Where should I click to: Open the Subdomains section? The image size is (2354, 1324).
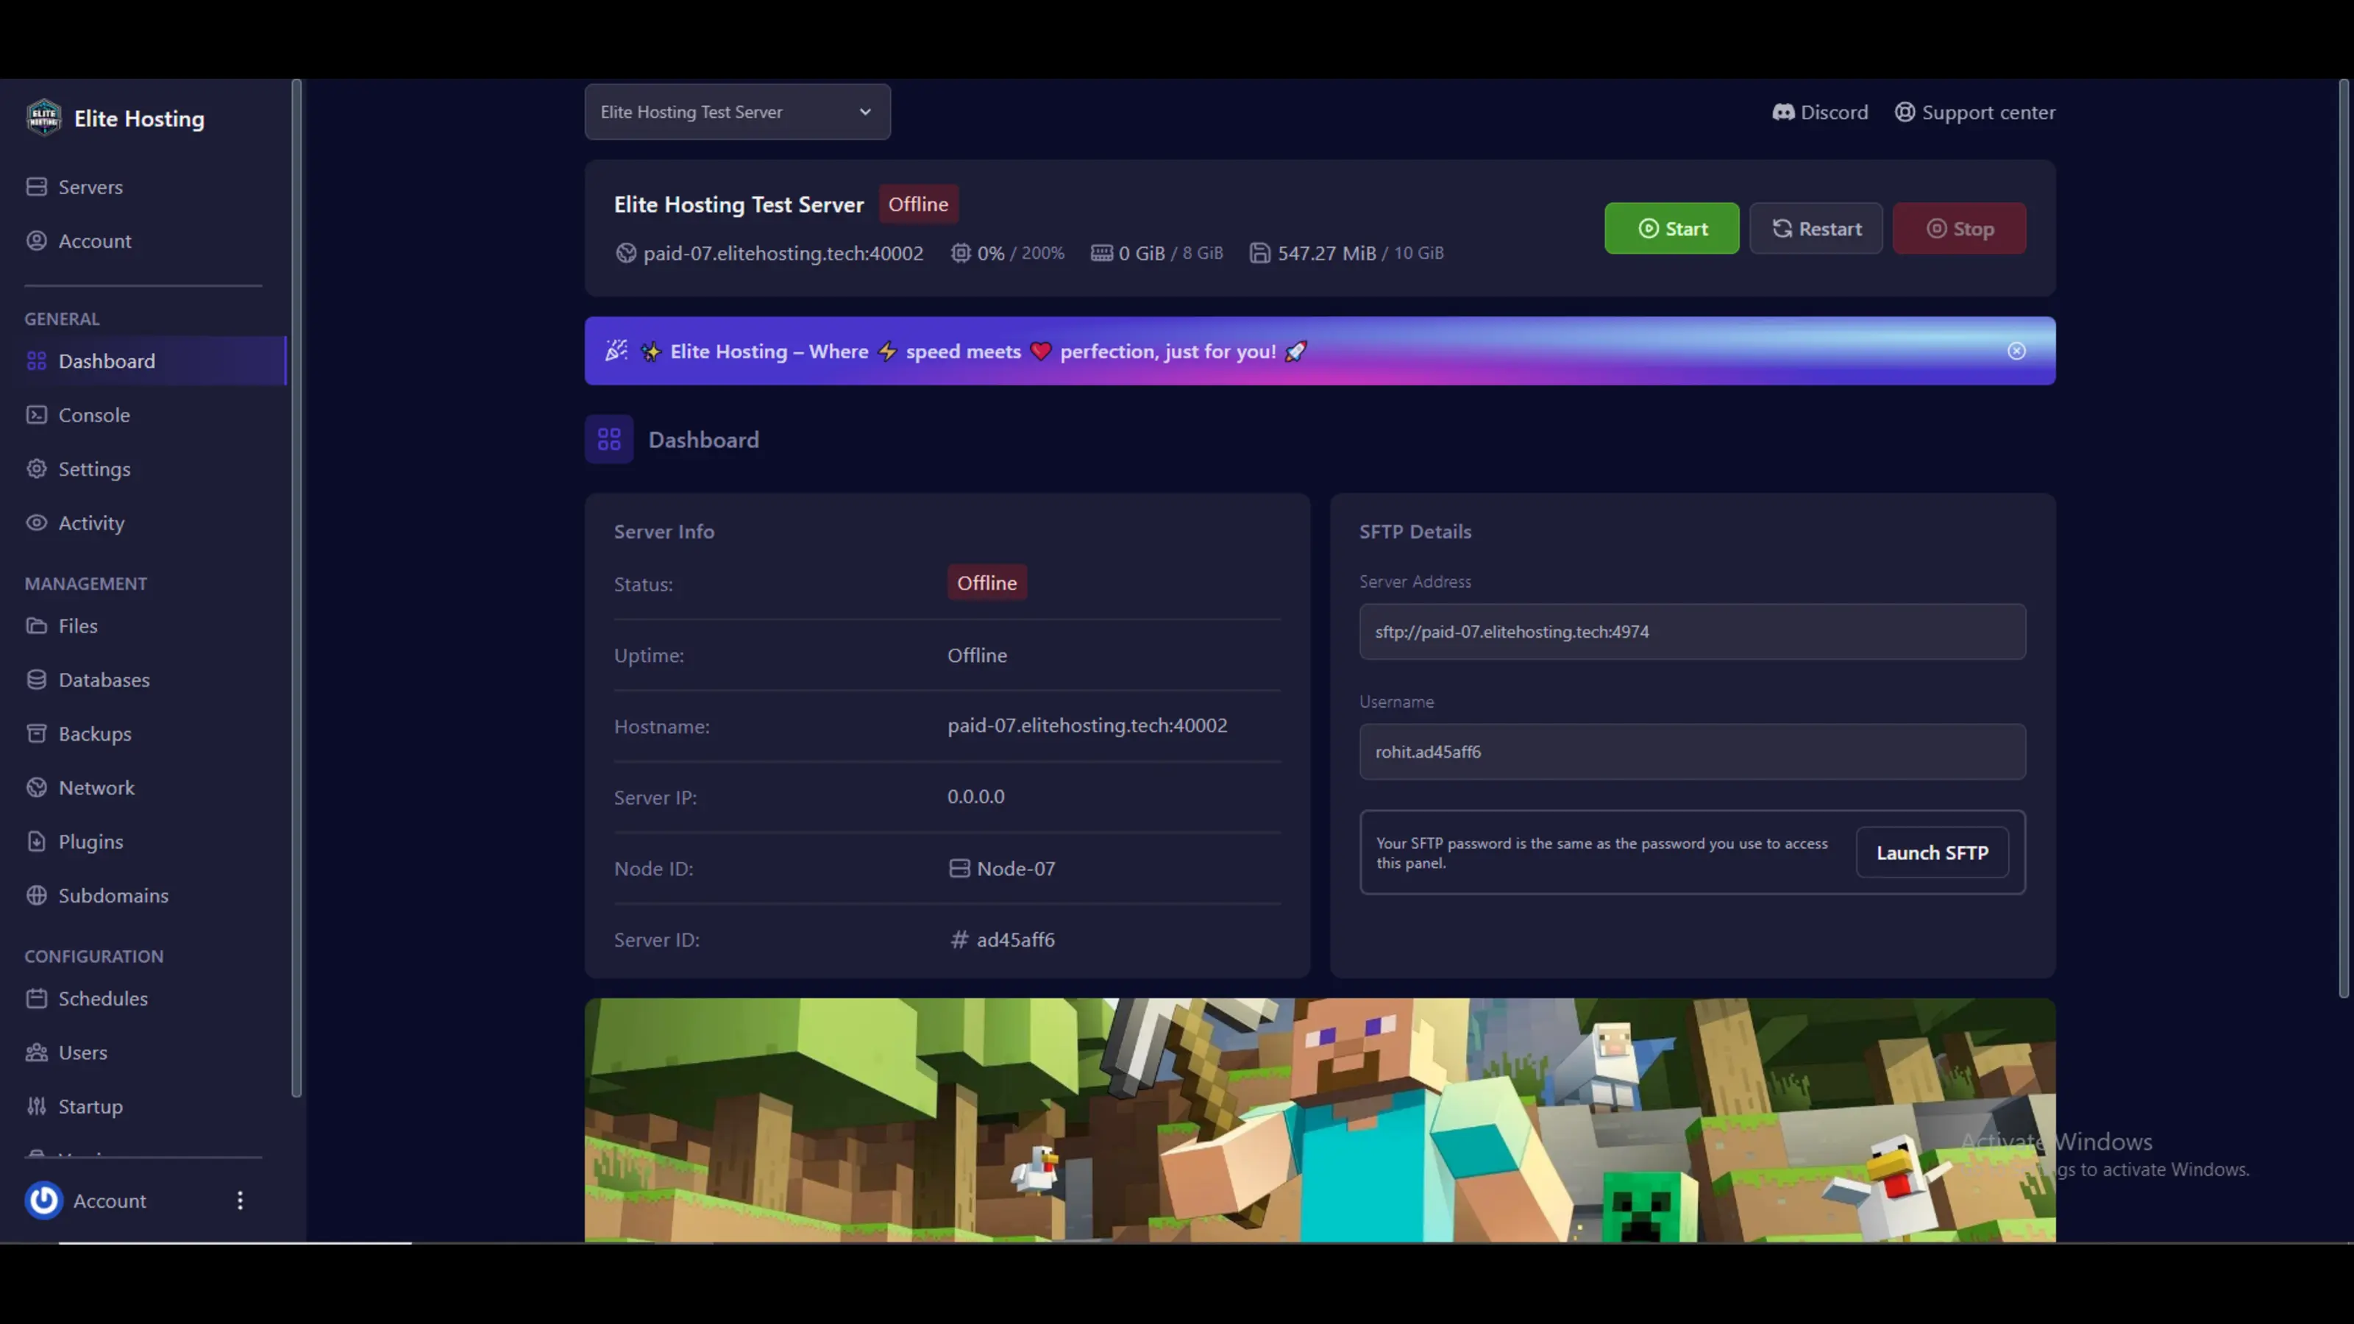113,895
